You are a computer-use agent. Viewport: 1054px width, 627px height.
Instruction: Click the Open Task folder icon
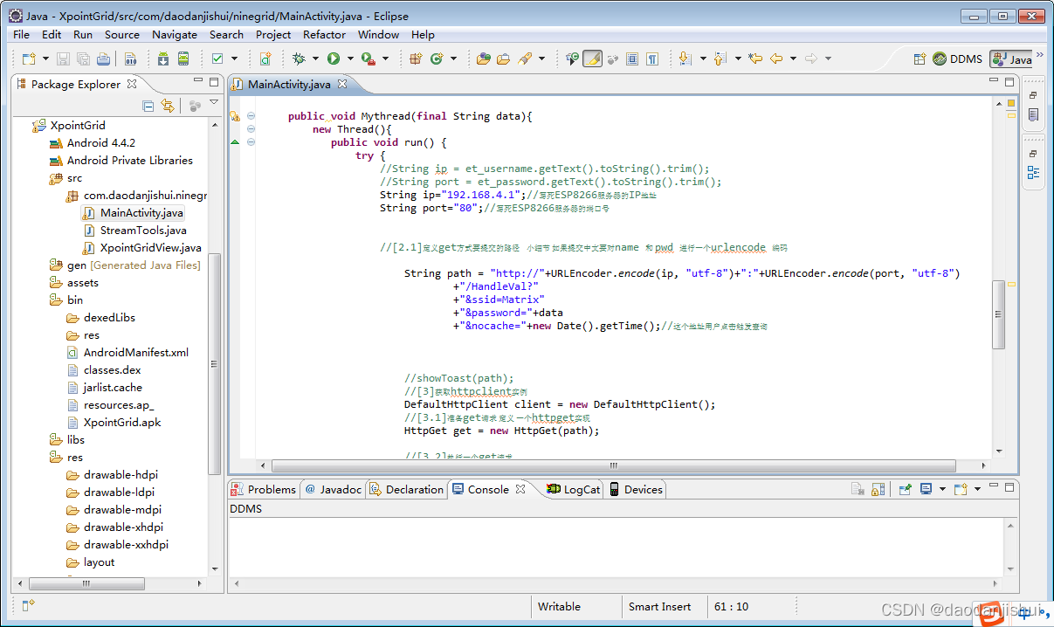[x=504, y=59]
